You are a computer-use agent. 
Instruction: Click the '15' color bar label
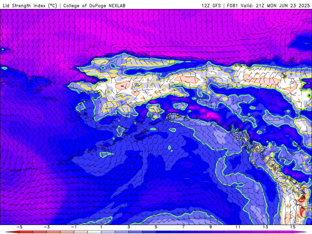point(293,227)
